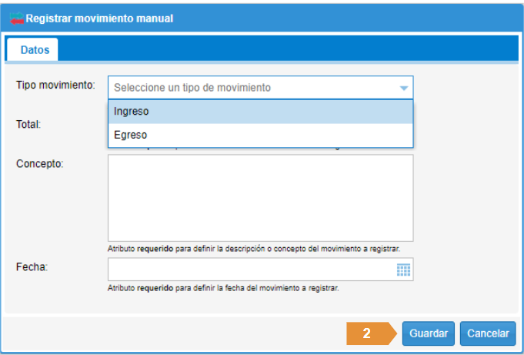Open the calendar picker in the Fecha field
524x355 pixels.
pos(403,270)
